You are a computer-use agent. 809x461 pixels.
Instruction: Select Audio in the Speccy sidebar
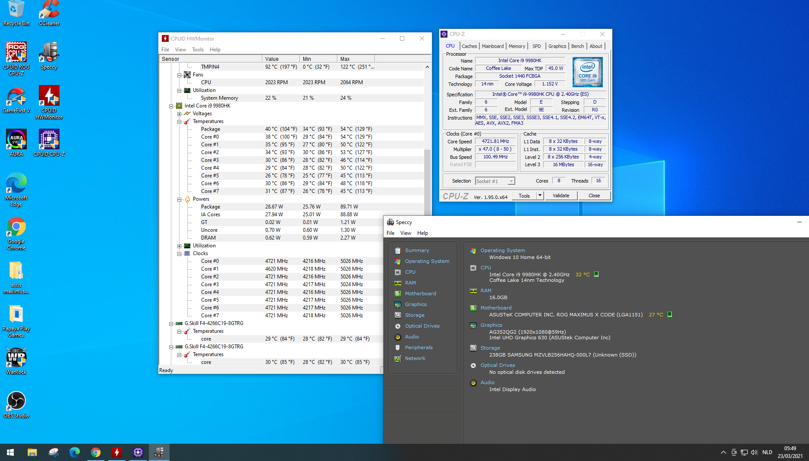pos(412,337)
